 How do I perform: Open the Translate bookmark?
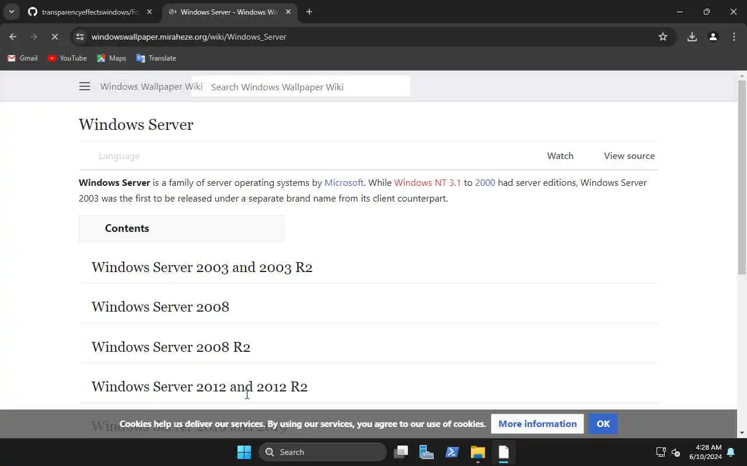point(156,58)
